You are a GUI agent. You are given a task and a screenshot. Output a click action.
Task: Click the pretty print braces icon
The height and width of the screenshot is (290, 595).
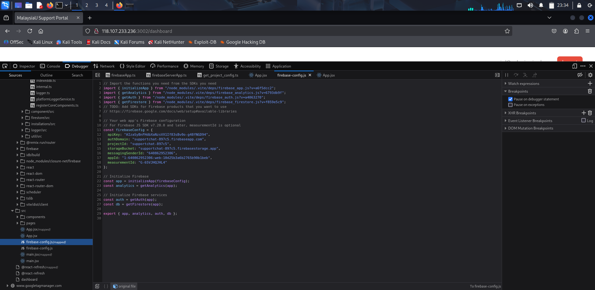pyautogui.click(x=106, y=286)
